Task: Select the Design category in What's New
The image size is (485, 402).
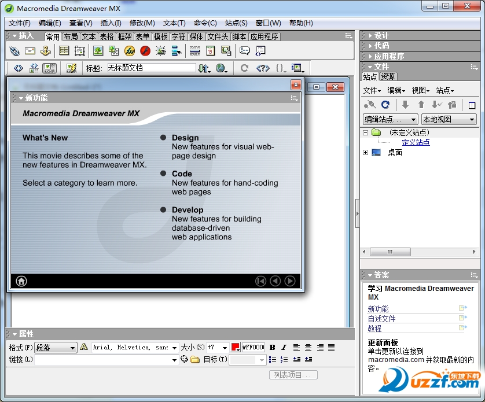Action: [185, 138]
